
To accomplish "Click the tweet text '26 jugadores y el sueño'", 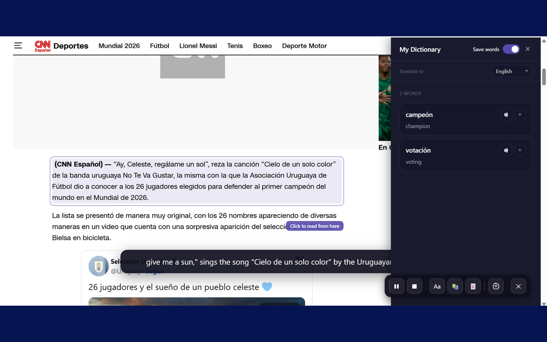I will click(x=174, y=287).
